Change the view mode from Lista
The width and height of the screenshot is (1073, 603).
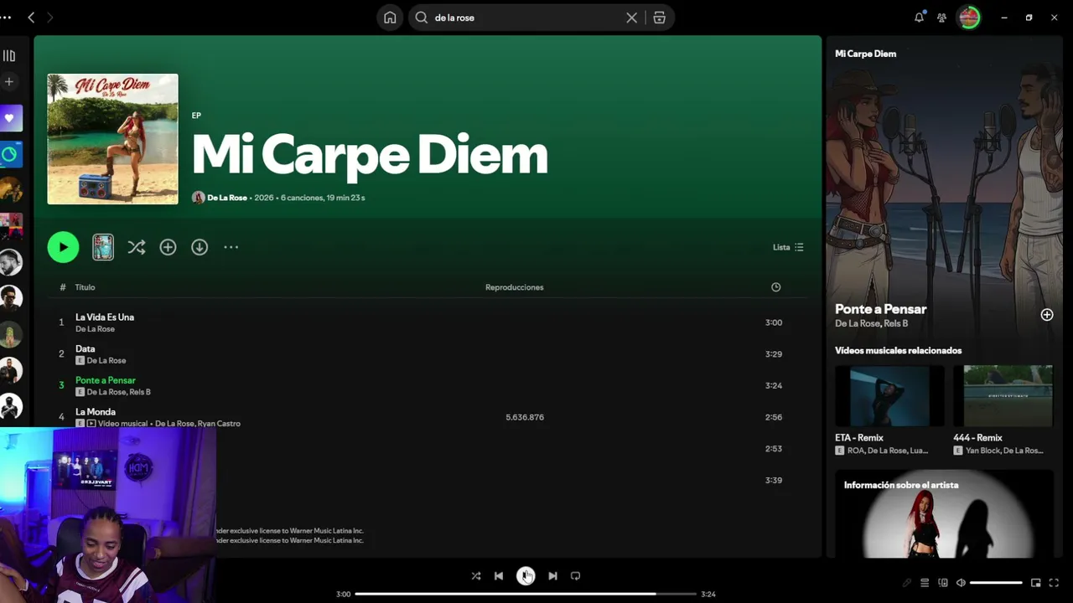coord(788,247)
